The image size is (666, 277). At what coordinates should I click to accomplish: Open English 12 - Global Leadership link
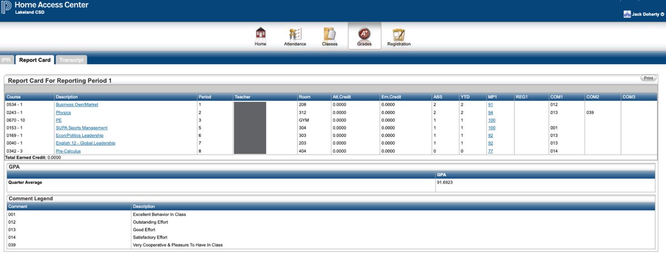[x=85, y=143]
